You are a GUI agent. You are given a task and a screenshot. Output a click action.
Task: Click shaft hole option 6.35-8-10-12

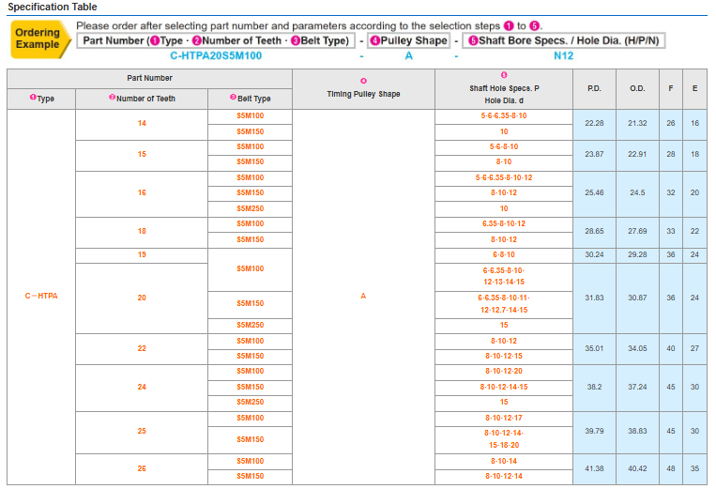[504, 224]
